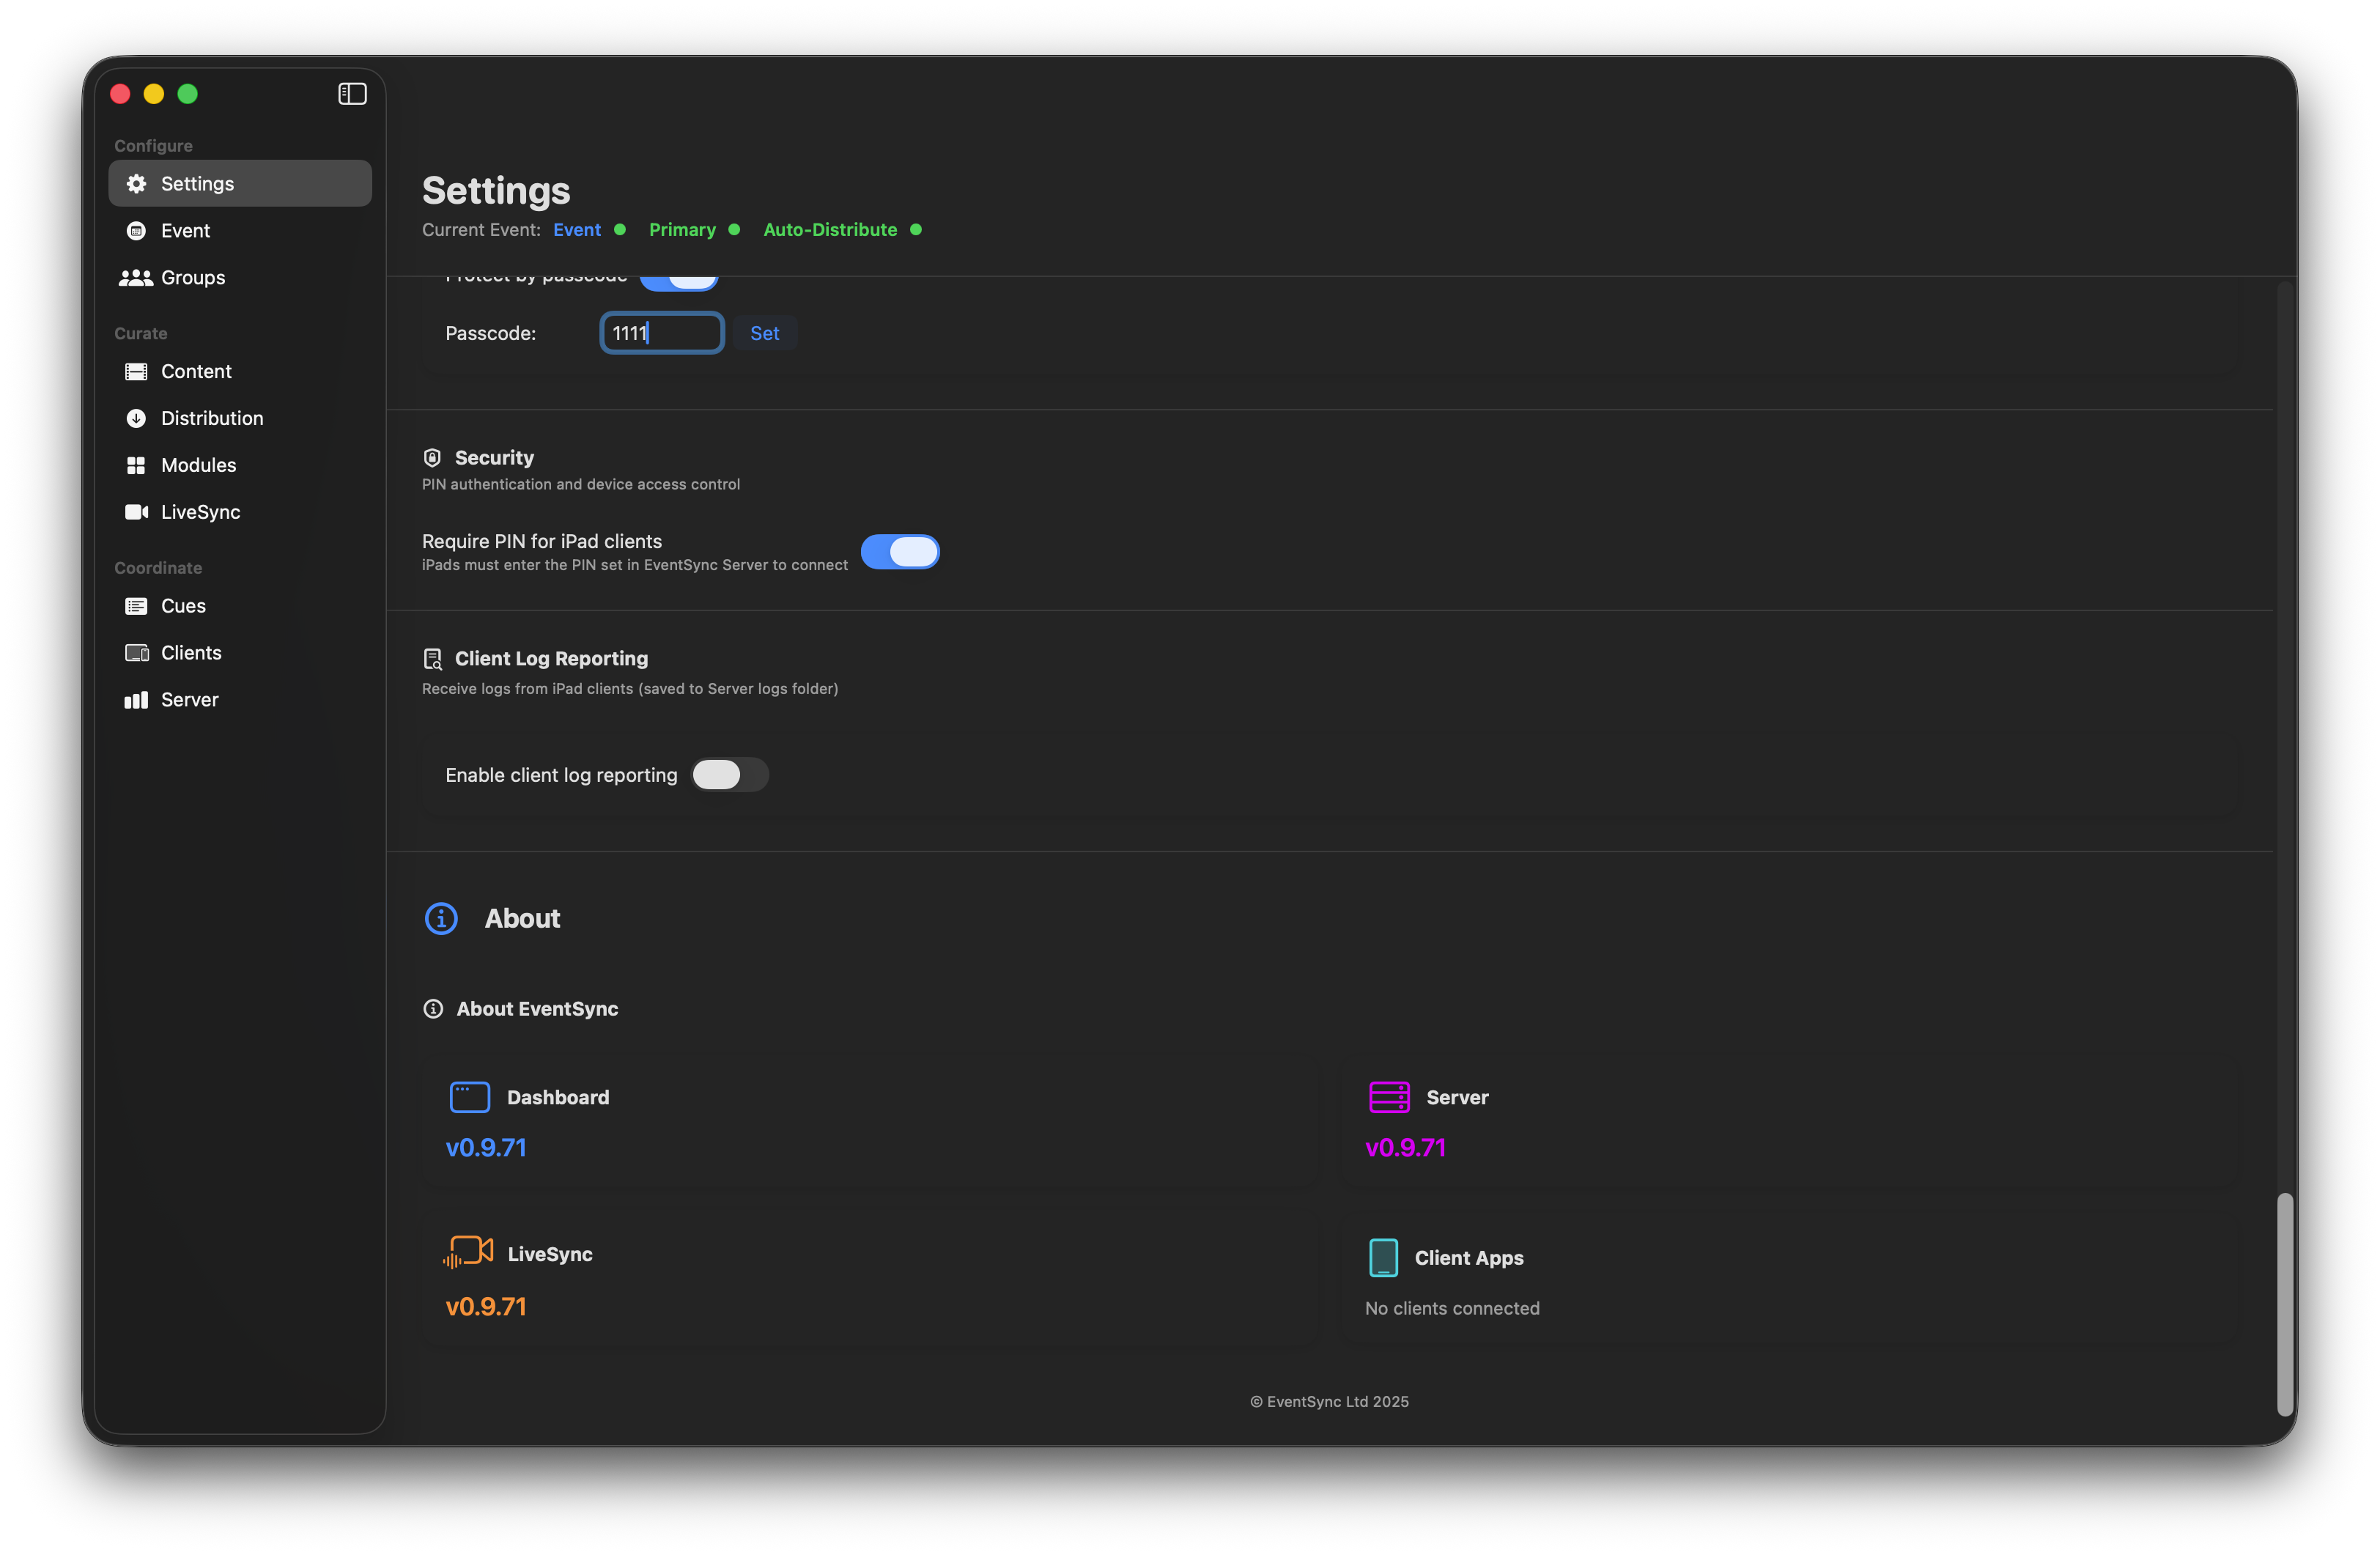Open Settings in the sidebar
The height and width of the screenshot is (1555, 2380).
(x=240, y=184)
